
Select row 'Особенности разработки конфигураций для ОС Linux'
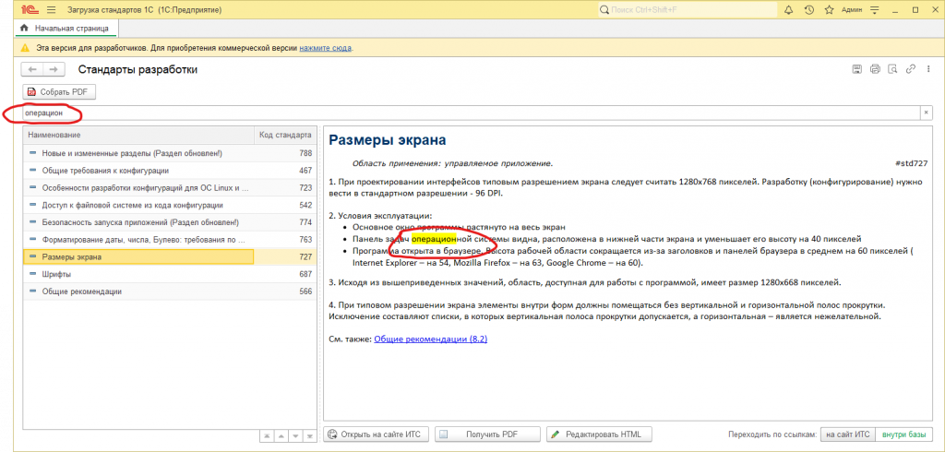point(138,188)
